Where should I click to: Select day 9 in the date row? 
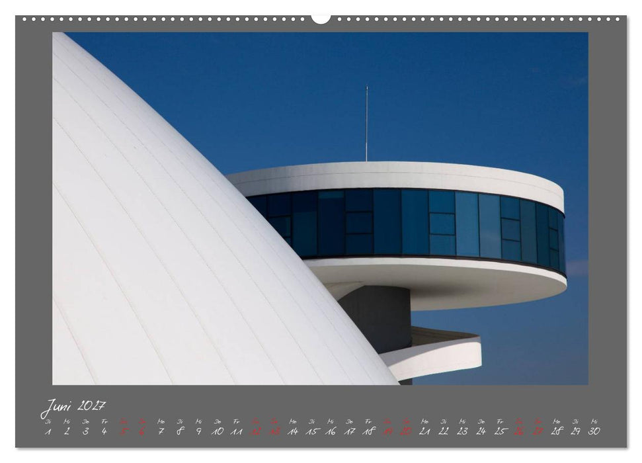(198, 431)
